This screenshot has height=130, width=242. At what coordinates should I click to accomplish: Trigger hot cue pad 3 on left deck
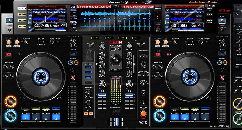point(46,117)
